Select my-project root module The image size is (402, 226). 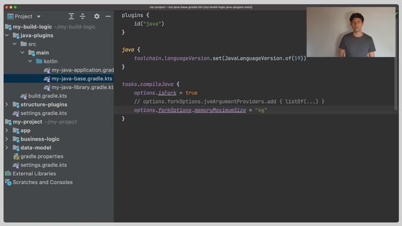point(28,122)
